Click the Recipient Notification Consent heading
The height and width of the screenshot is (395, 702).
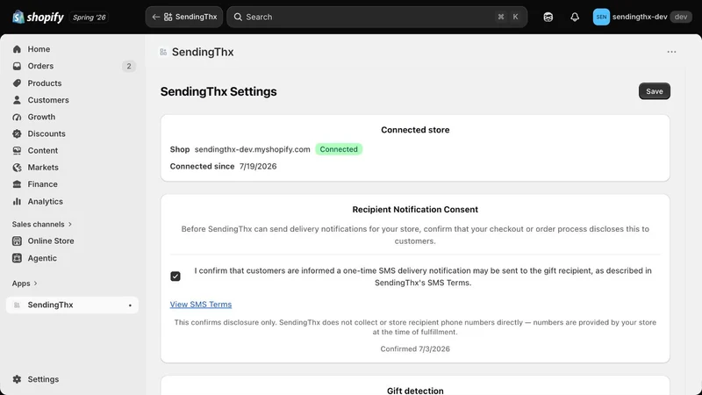(x=415, y=209)
